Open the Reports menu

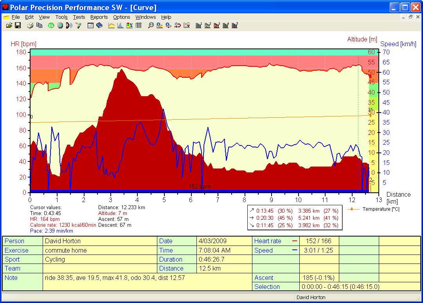(x=99, y=17)
